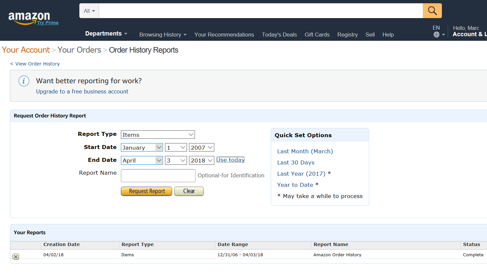Open the Gift Cards page
This screenshot has width=487, height=275.
[x=317, y=35]
